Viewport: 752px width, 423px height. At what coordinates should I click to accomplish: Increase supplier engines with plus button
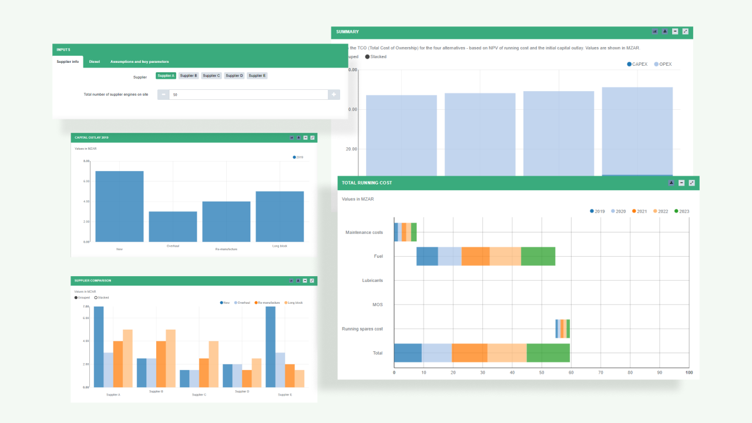click(x=334, y=95)
